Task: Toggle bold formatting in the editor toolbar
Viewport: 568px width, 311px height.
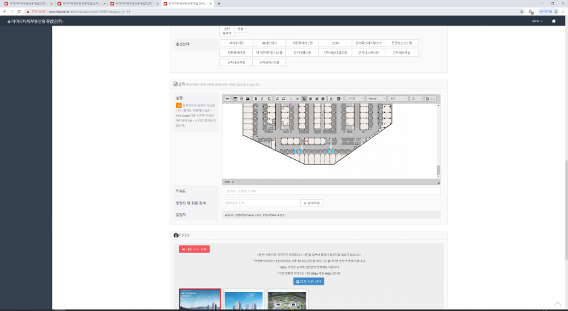Action: (256, 98)
